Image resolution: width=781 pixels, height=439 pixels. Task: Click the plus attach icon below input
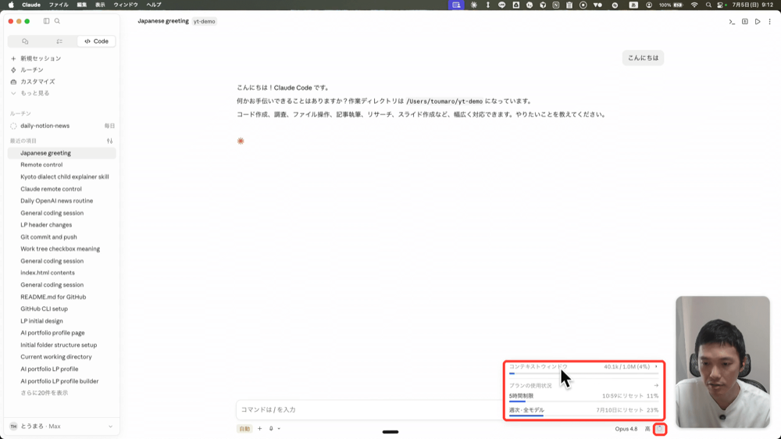pyautogui.click(x=259, y=429)
